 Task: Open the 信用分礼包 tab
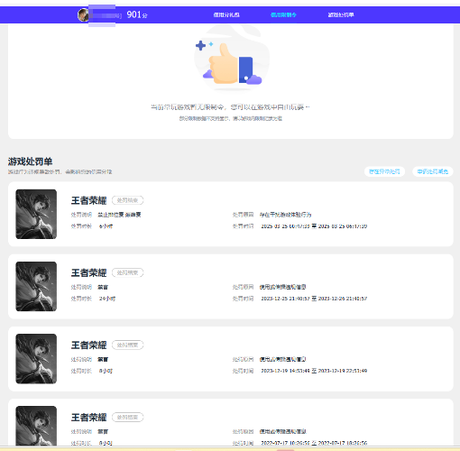[226, 14]
